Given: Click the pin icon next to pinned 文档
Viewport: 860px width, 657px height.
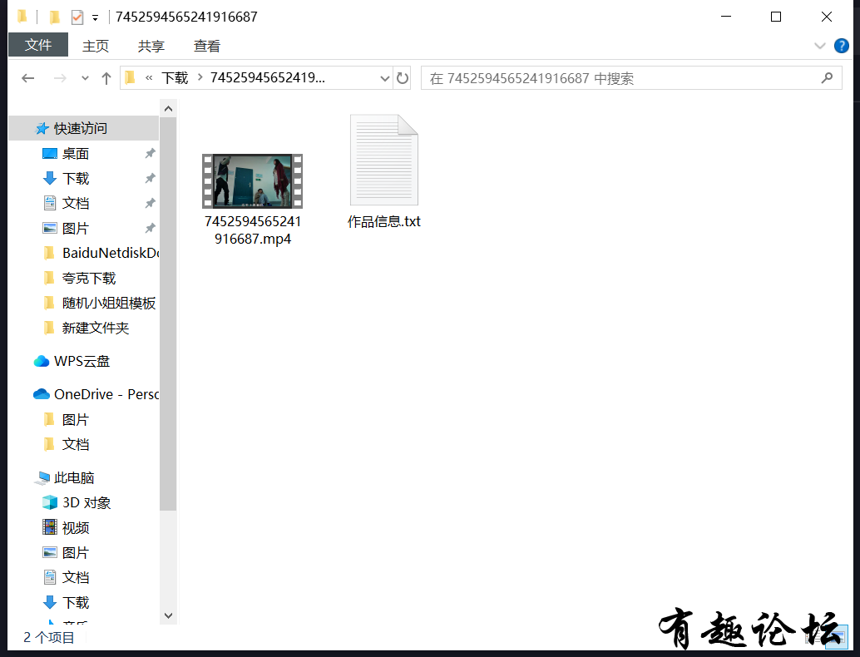Looking at the screenshot, I should point(150,204).
